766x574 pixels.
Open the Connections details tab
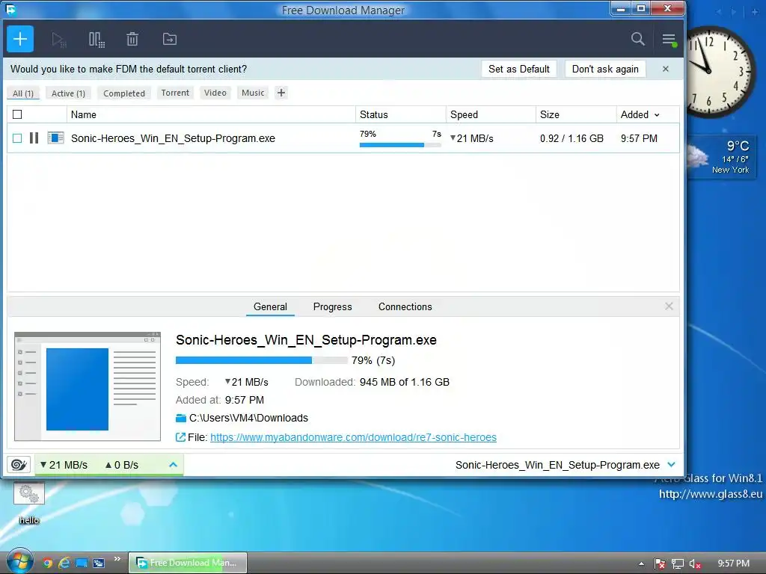405,306
